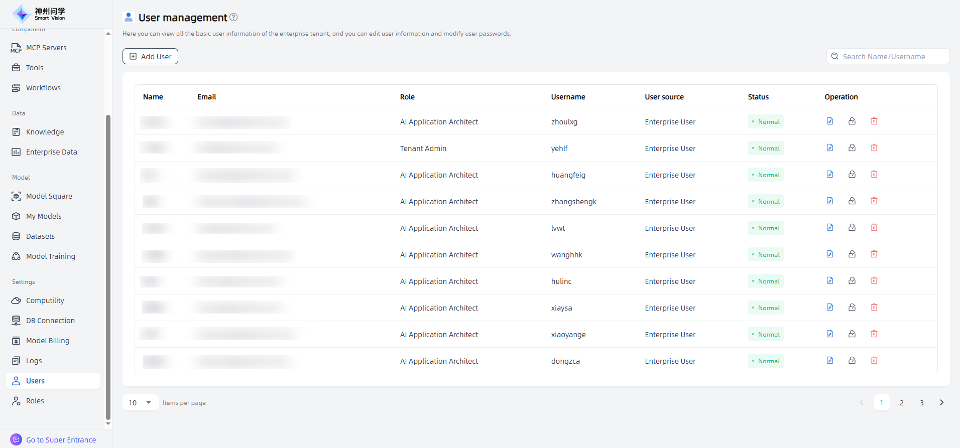
Task: Click the Add User button
Action: point(150,57)
